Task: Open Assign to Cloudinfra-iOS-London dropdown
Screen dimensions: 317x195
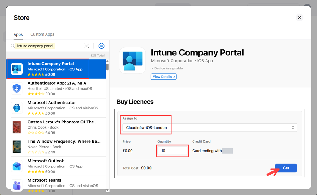Action: (210, 127)
